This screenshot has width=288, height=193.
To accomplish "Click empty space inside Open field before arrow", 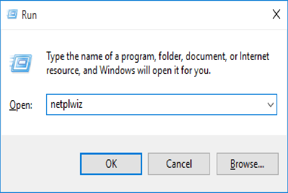I will pos(174,105).
